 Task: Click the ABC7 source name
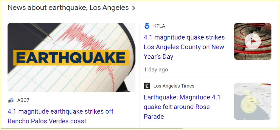(x=23, y=100)
